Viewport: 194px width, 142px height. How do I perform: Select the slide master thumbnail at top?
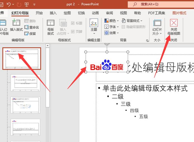click(22, 58)
